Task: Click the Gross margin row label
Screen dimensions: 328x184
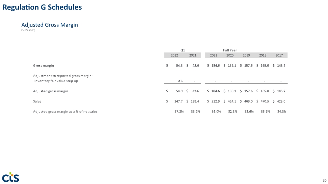Action: point(43,65)
